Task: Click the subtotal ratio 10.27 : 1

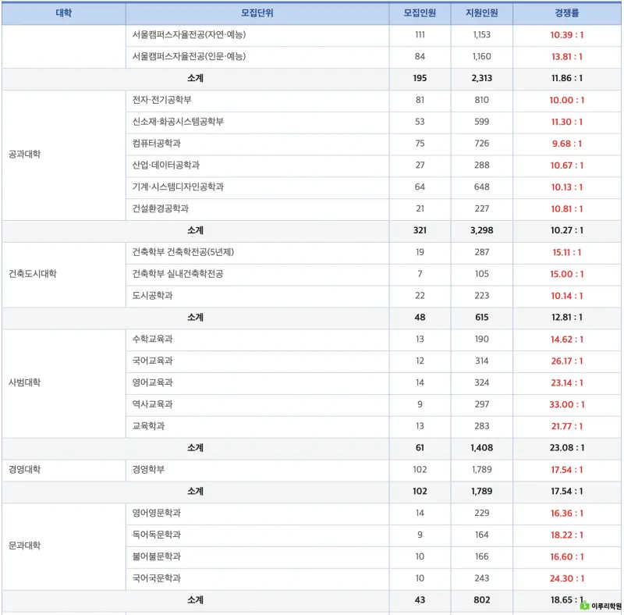Action: point(567,230)
